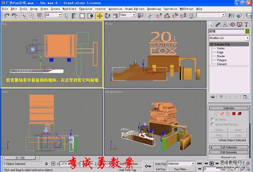Image resolution: width=253 pixels, height=172 pixels.
Task: Click Vertex selection level icon
Action: (216, 114)
